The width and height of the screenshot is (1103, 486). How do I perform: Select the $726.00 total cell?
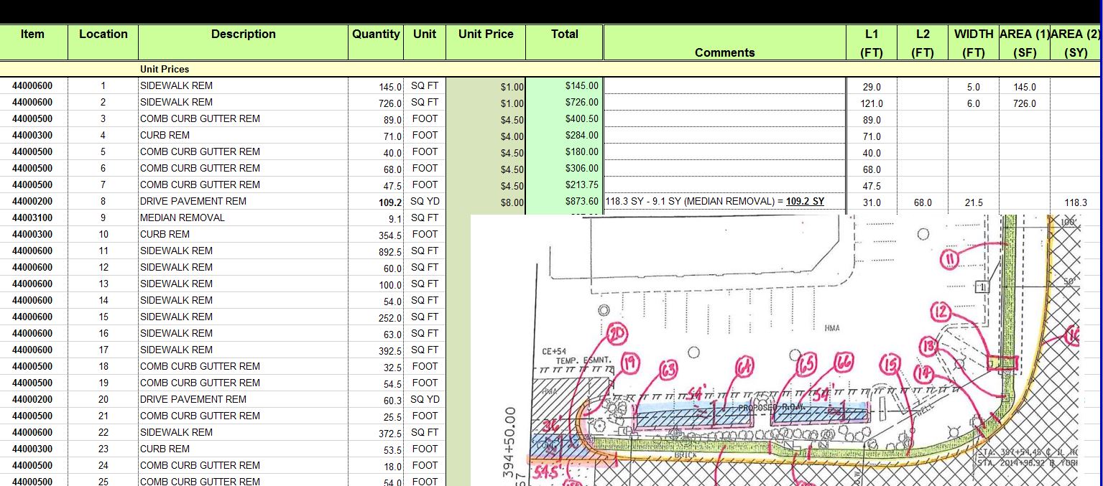point(564,102)
